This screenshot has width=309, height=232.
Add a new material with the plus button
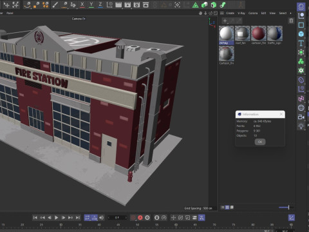[225, 21]
